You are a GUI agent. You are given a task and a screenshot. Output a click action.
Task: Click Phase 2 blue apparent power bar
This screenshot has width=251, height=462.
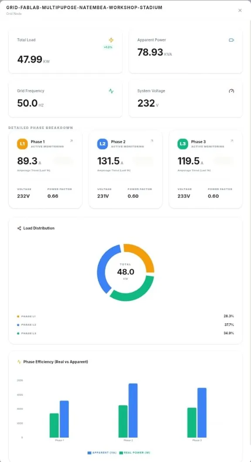pyautogui.click(x=133, y=411)
